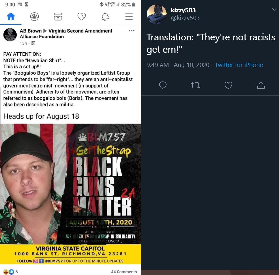Open the Twitter for iPhone link
279x275 pixels.
[239, 65]
